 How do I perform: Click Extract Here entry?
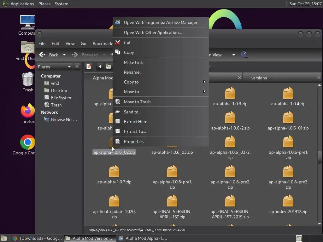[x=161, y=122]
